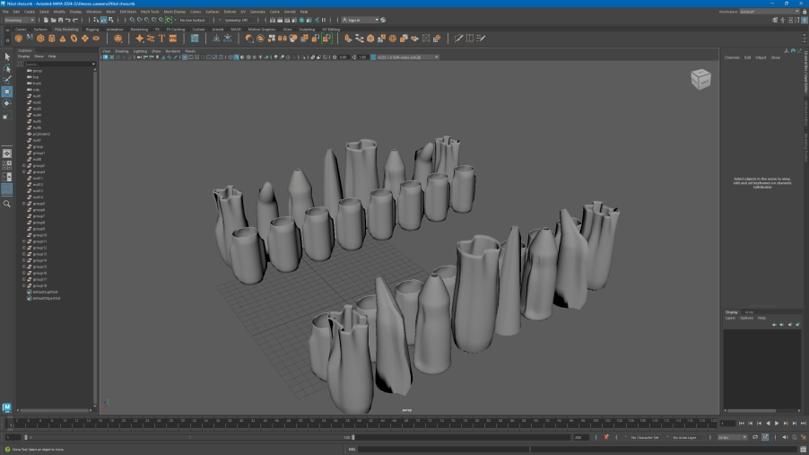The width and height of the screenshot is (809, 455).
Task: Expand group2 in Outliner
Action: [x=23, y=166]
